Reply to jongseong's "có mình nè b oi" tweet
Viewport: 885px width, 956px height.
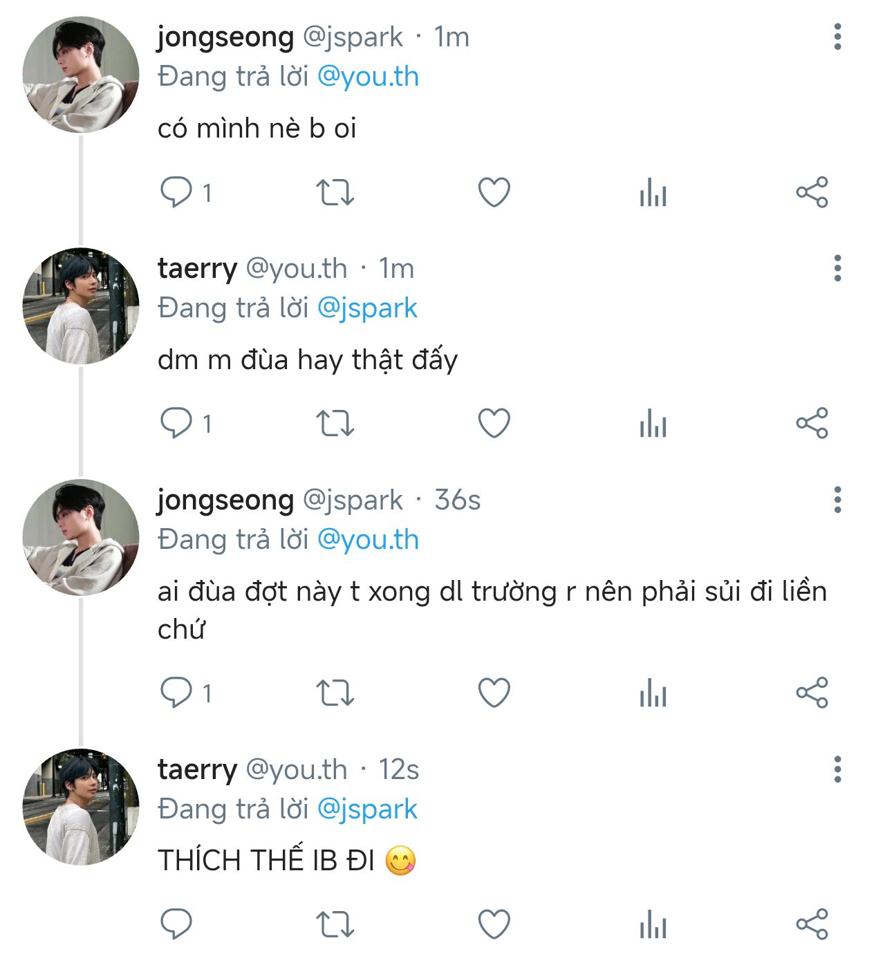point(176,192)
